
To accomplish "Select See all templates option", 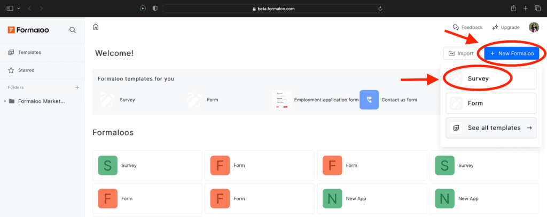I will (491, 128).
